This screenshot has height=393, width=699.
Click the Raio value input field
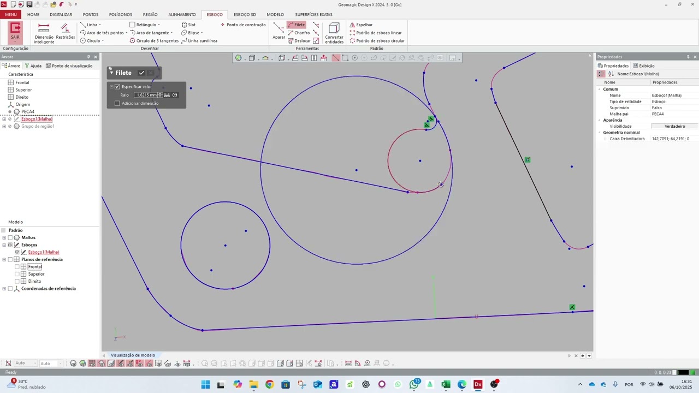(145, 95)
